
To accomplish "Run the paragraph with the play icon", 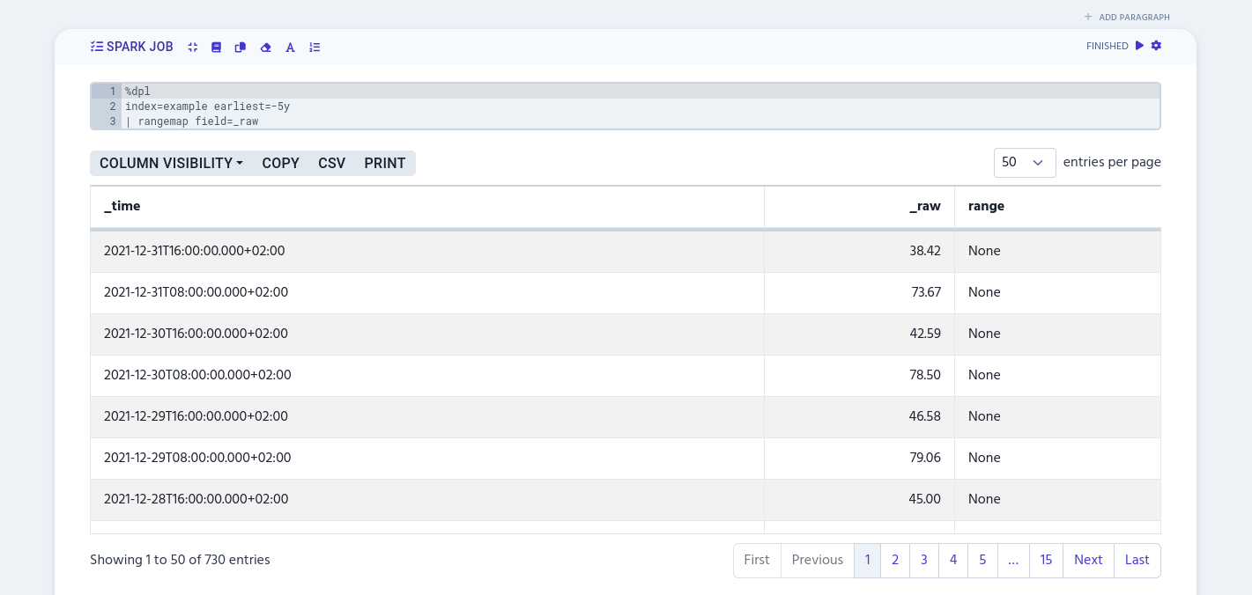I will [1138, 46].
